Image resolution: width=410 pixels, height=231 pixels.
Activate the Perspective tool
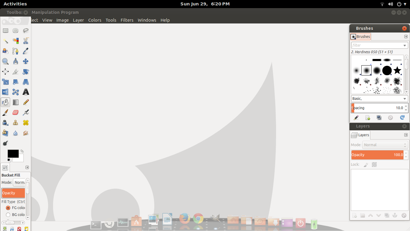click(x=26, y=82)
